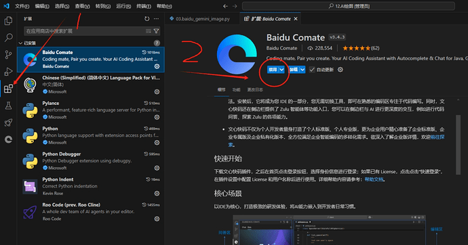Select the 细节 details tab

[x=222, y=89]
